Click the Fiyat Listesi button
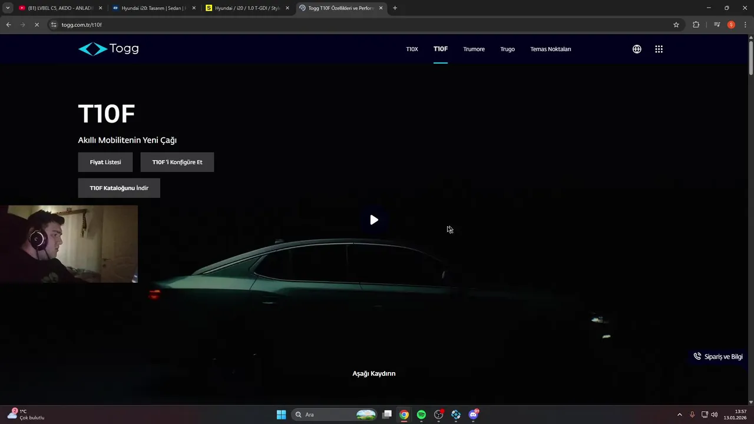 105,162
